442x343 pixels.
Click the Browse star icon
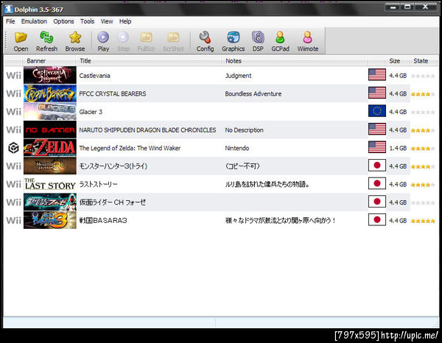click(x=75, y=38)
